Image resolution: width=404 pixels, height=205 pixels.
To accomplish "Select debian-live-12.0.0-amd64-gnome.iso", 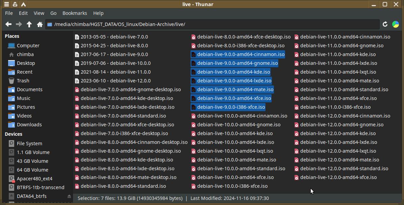I will [x=339, y=124].
